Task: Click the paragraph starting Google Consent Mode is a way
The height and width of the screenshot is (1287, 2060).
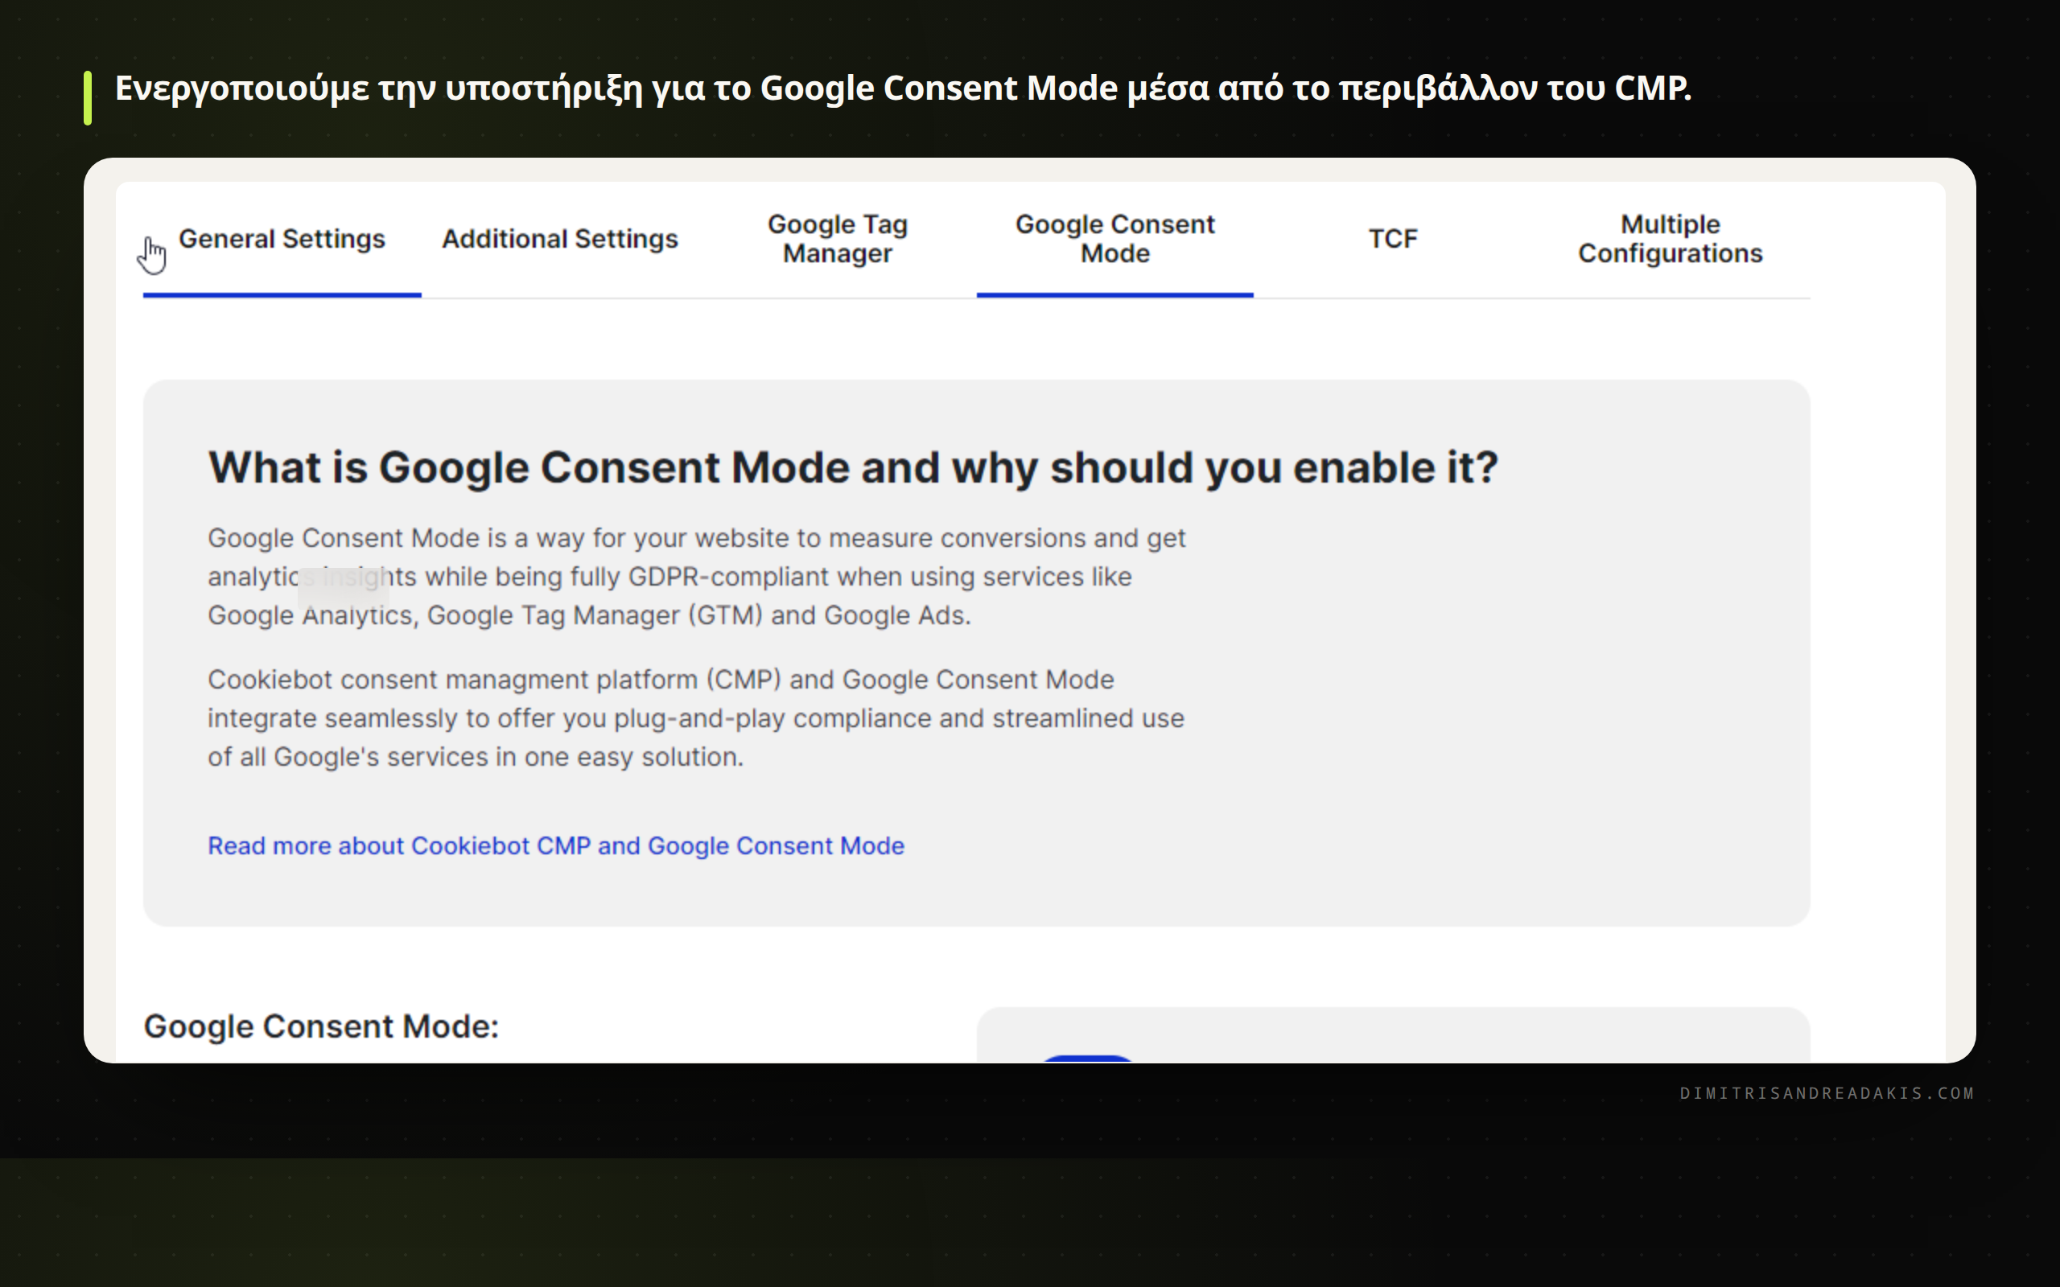Action: [x=695, y=576]
